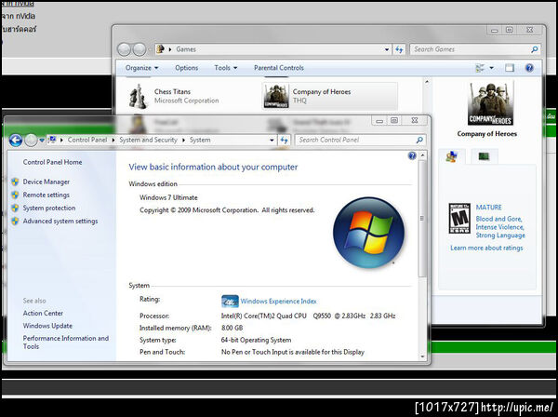558x417 pixels.
Task: Open Windows Update link
Action: pos(47,326)
